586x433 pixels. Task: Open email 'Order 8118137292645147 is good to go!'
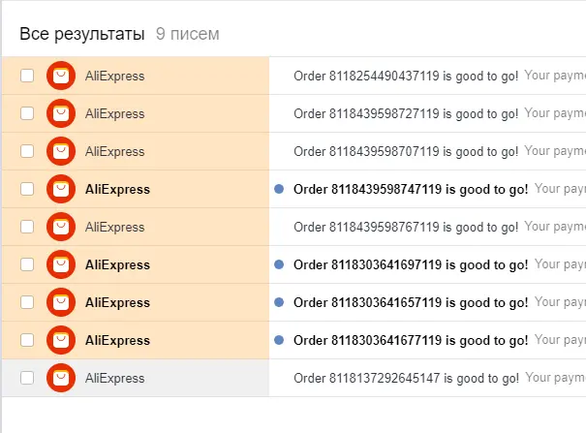point(406,378)
